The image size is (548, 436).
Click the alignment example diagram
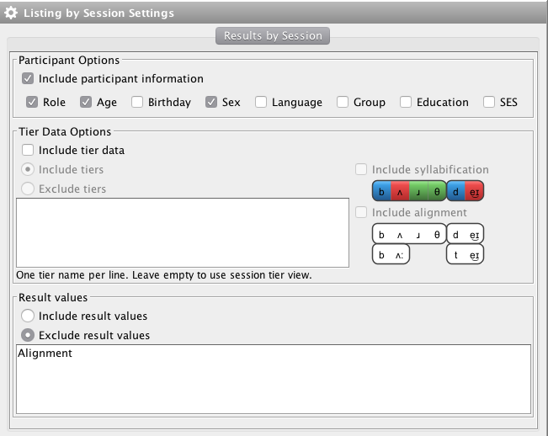(x=428, y=244)
